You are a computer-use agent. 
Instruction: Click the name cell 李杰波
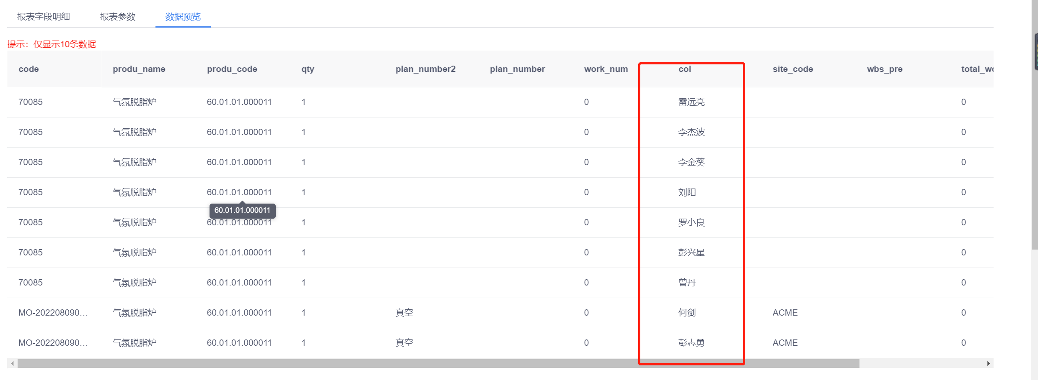tap(691, 132)
